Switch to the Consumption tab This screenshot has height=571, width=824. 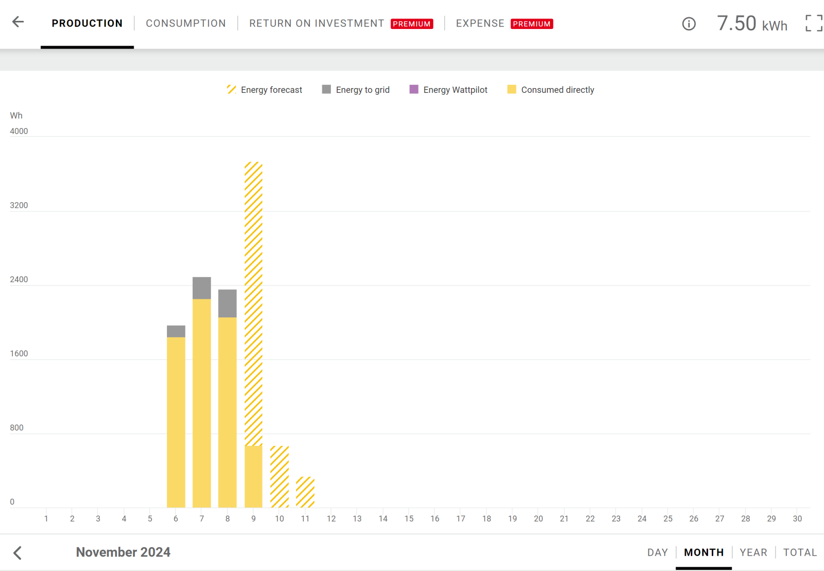coord(185,23)
